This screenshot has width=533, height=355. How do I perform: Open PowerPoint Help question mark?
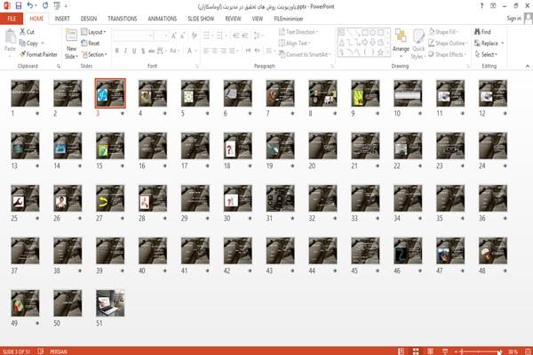pos(481,6)
